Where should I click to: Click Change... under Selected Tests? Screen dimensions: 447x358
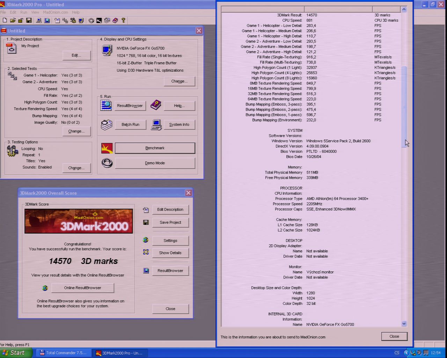76,131
